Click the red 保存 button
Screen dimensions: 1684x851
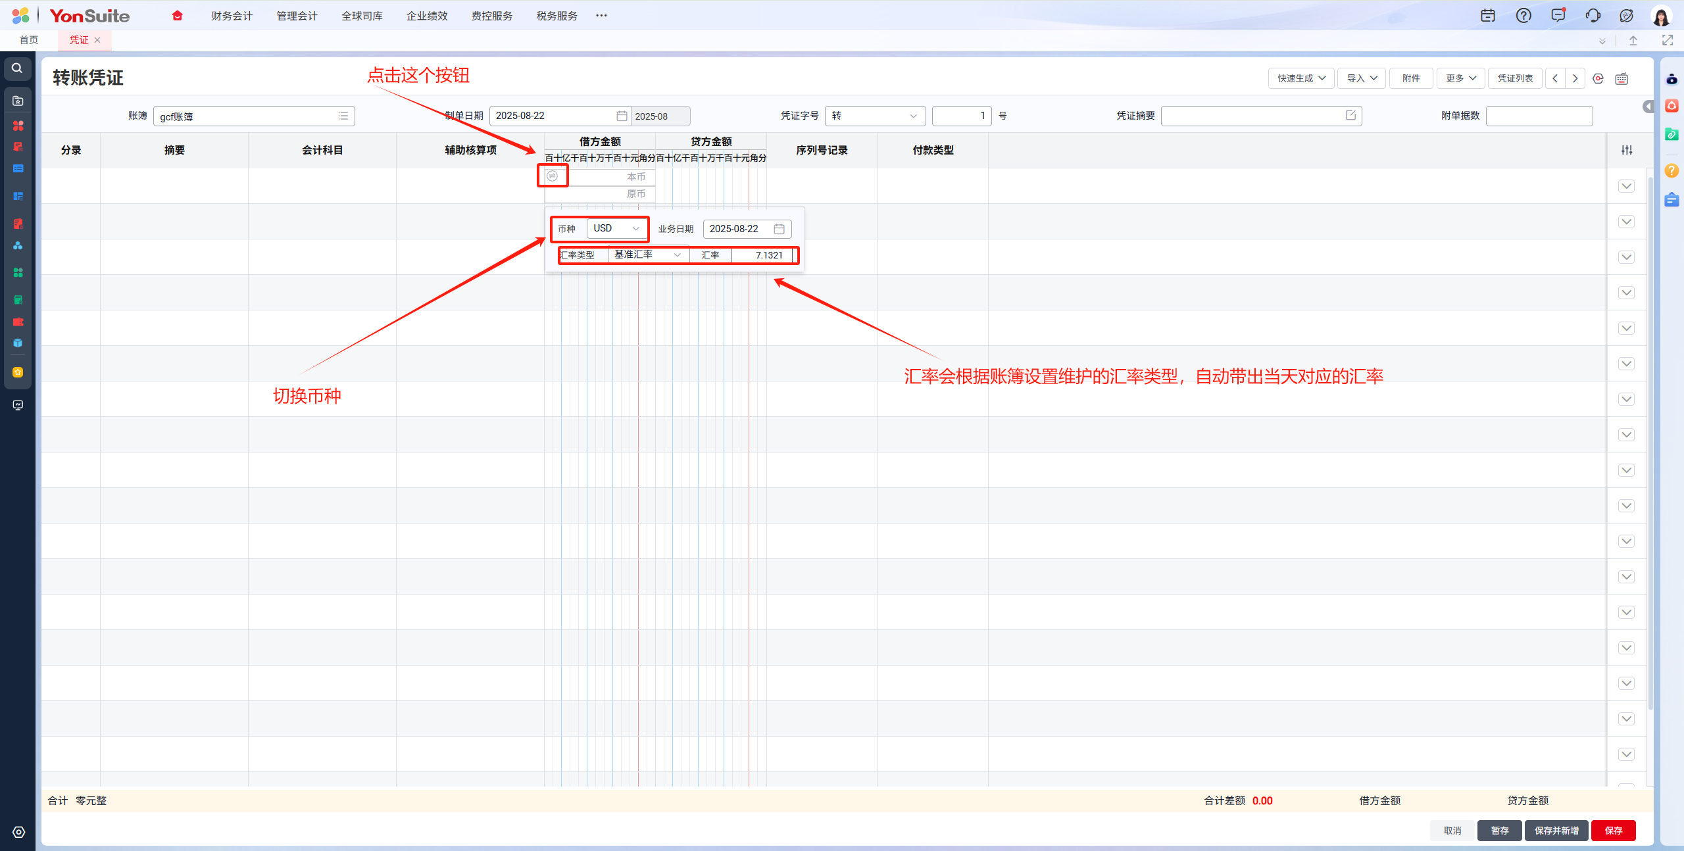[x=1613, y=831]
